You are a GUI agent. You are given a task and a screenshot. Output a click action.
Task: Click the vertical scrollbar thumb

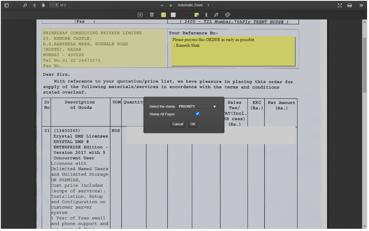[364, 65]
